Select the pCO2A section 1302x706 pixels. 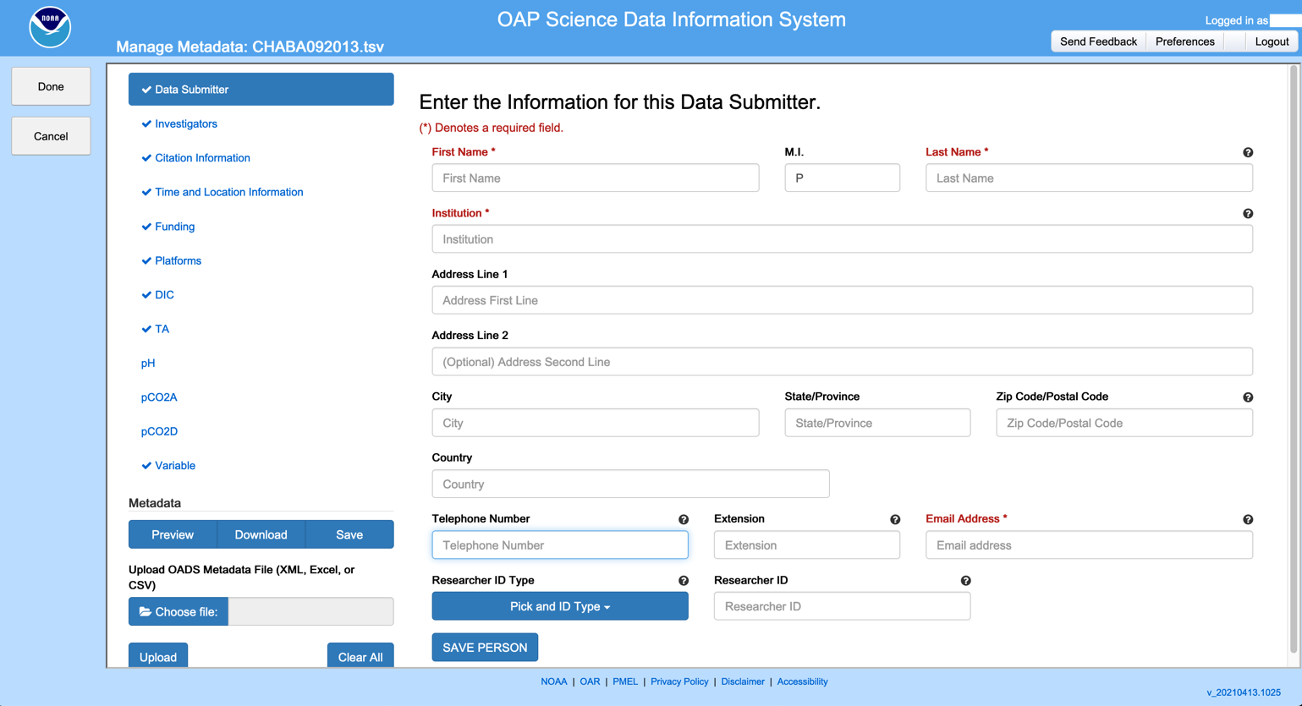159,397
